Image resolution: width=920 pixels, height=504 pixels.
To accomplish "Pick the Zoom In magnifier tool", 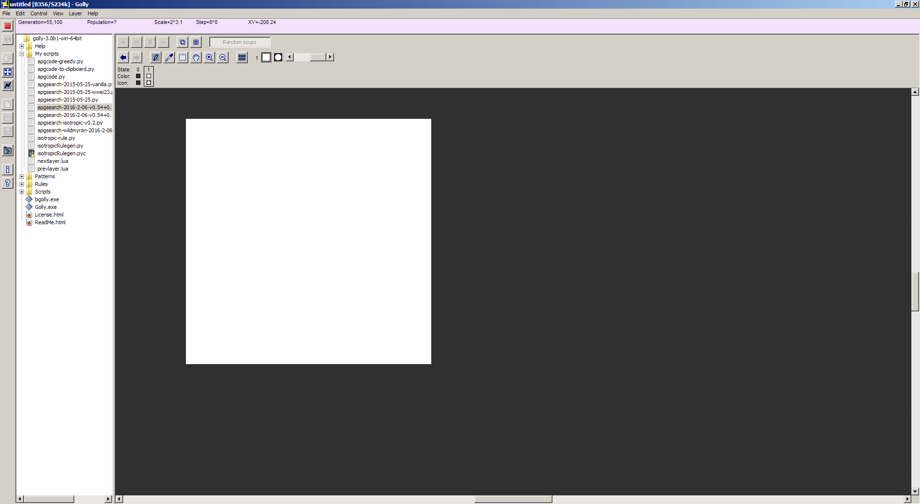I will [209, 57].
